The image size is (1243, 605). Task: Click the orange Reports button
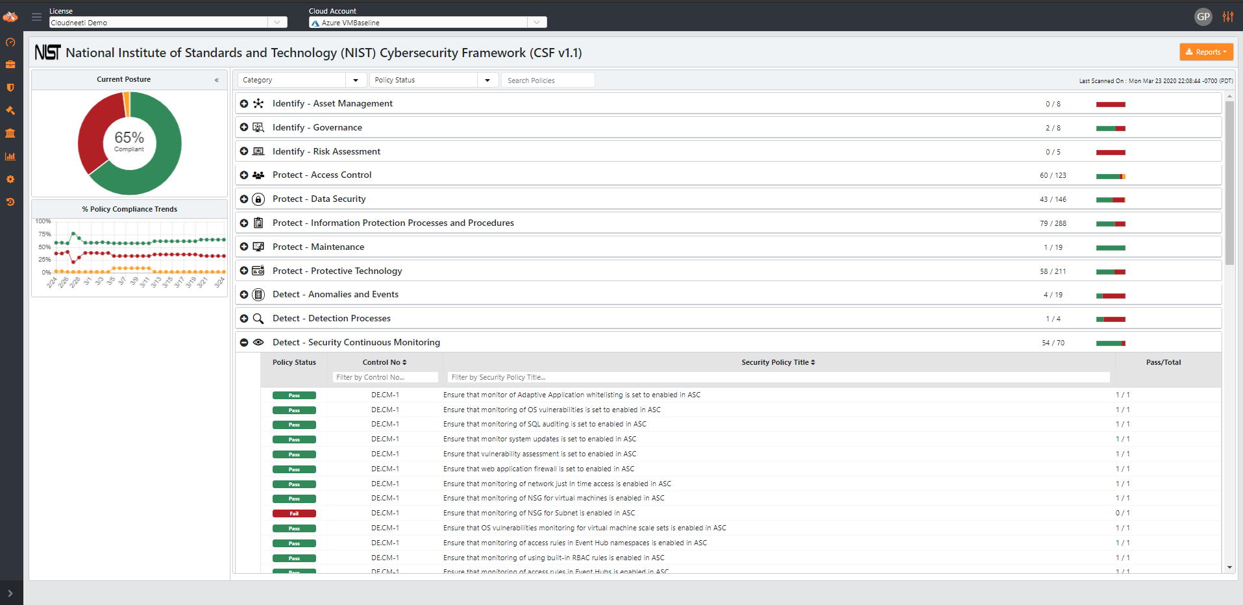point(1205,52)
